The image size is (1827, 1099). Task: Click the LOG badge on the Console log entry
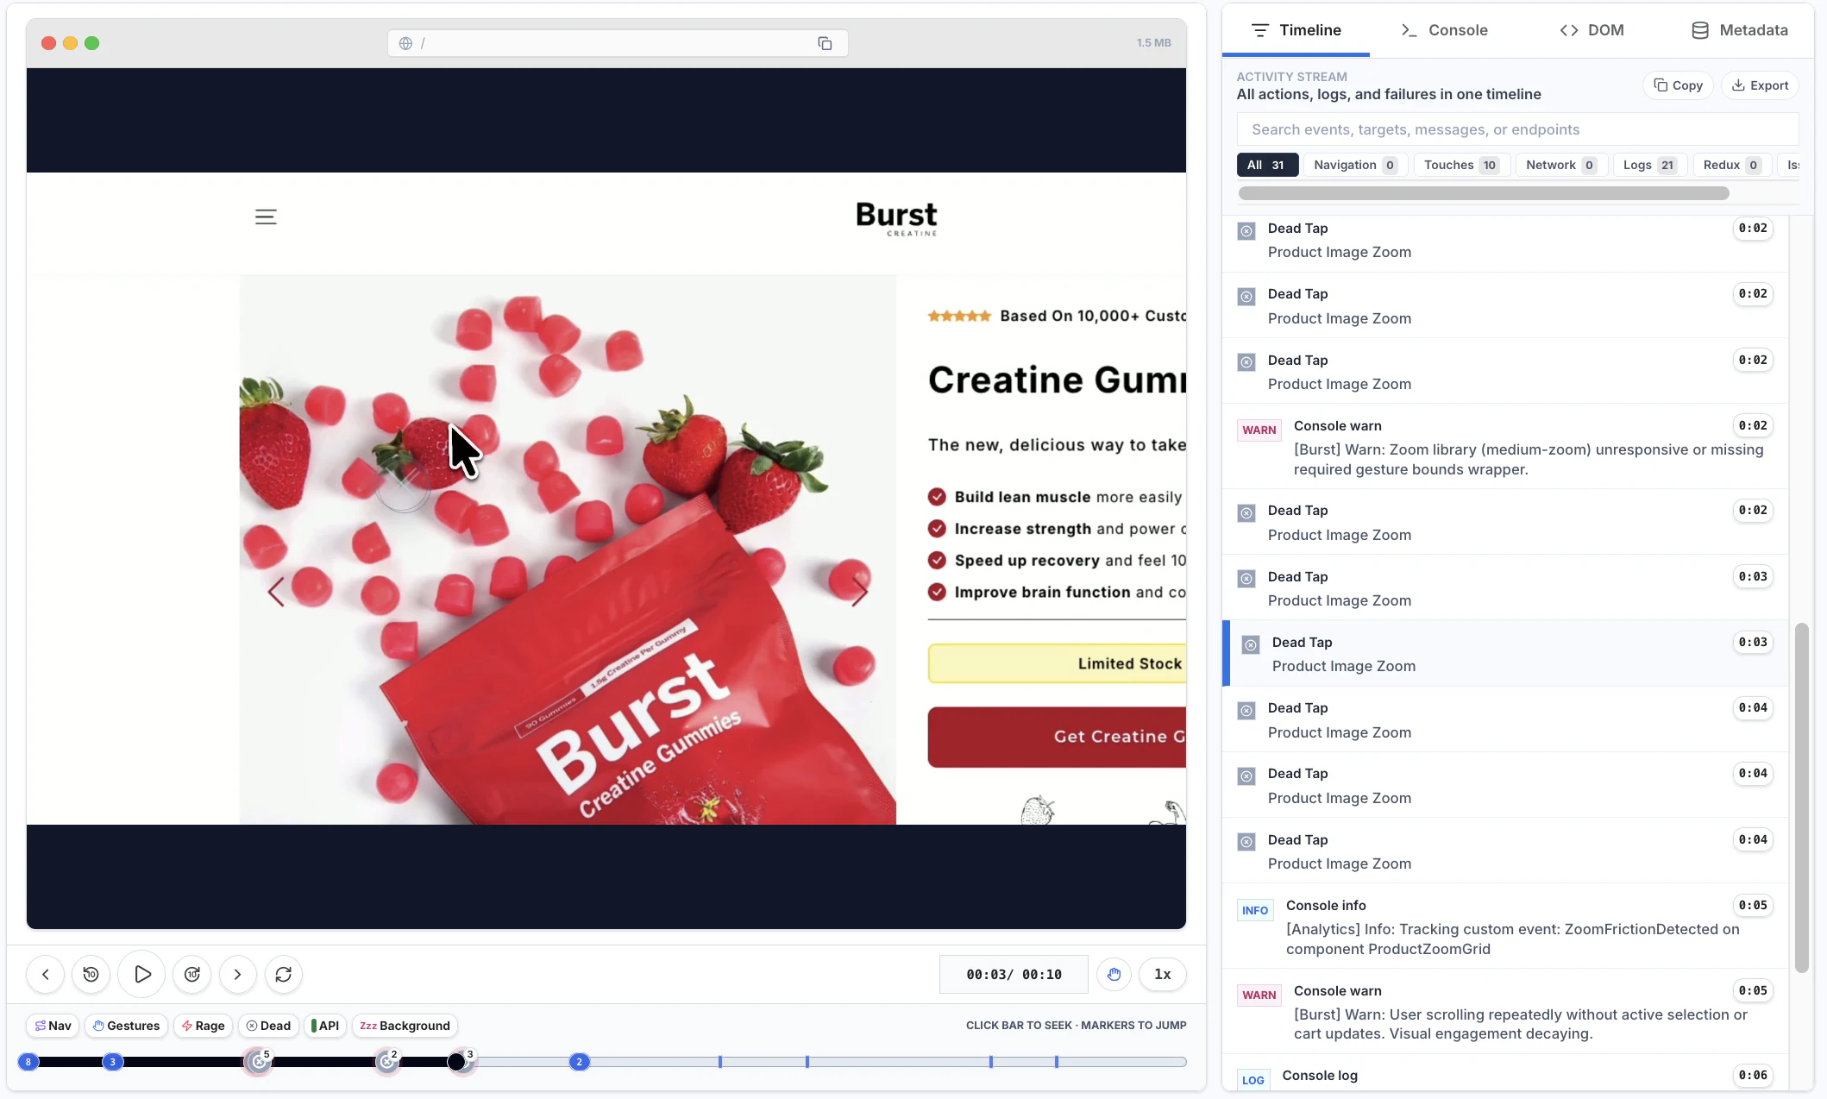[1253, 1080]
